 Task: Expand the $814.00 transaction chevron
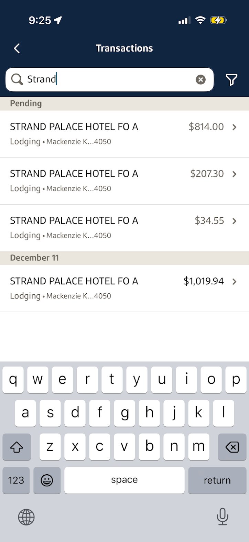pos(235,127)
